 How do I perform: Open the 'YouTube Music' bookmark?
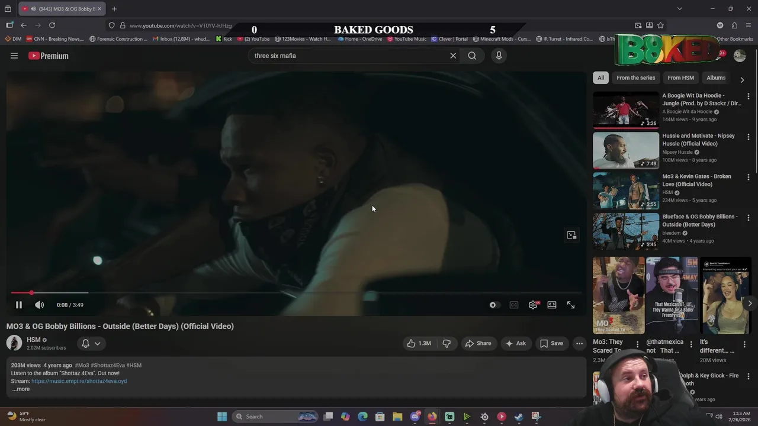point(407,39)
